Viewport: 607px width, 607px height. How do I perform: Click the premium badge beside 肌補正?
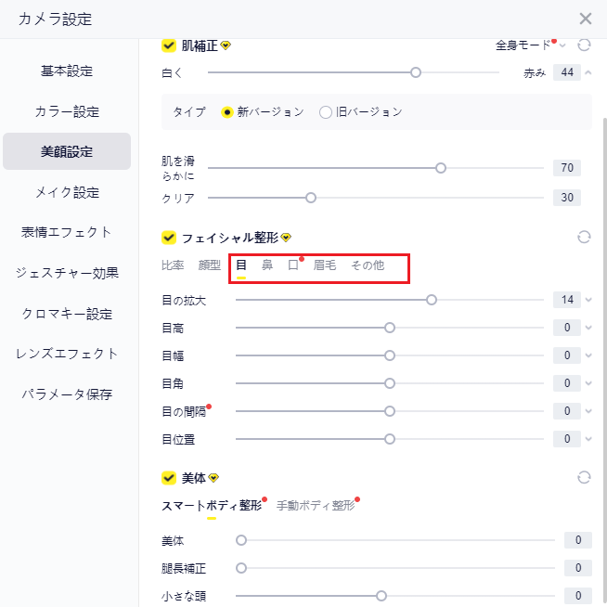[226, 45]
